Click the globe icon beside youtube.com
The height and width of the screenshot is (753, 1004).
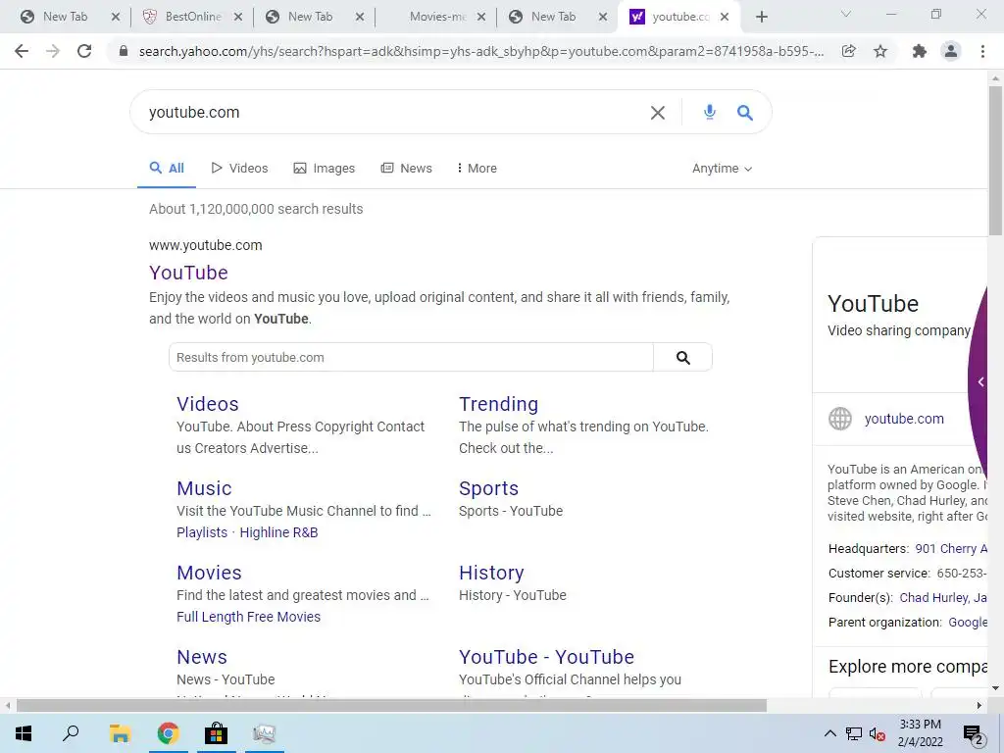tap(840, 419)
